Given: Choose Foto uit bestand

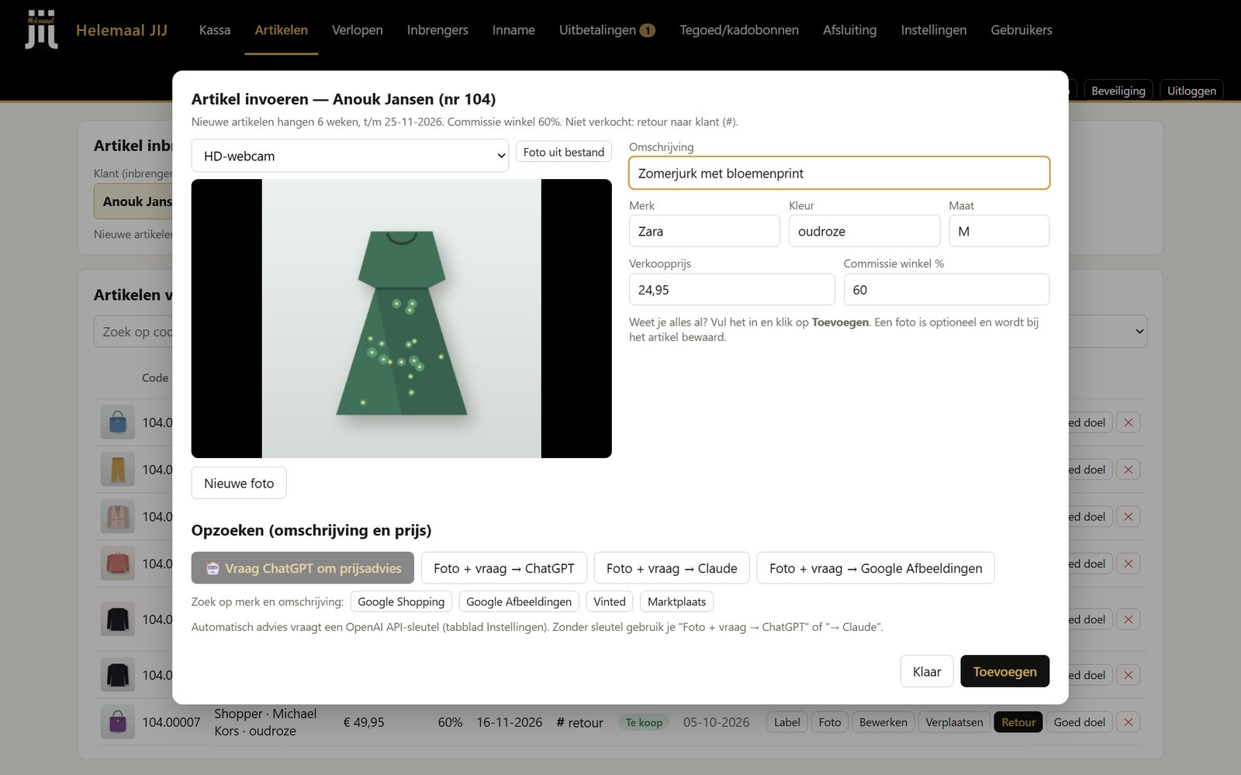Looking at the screenshot, I should [564, 152].
